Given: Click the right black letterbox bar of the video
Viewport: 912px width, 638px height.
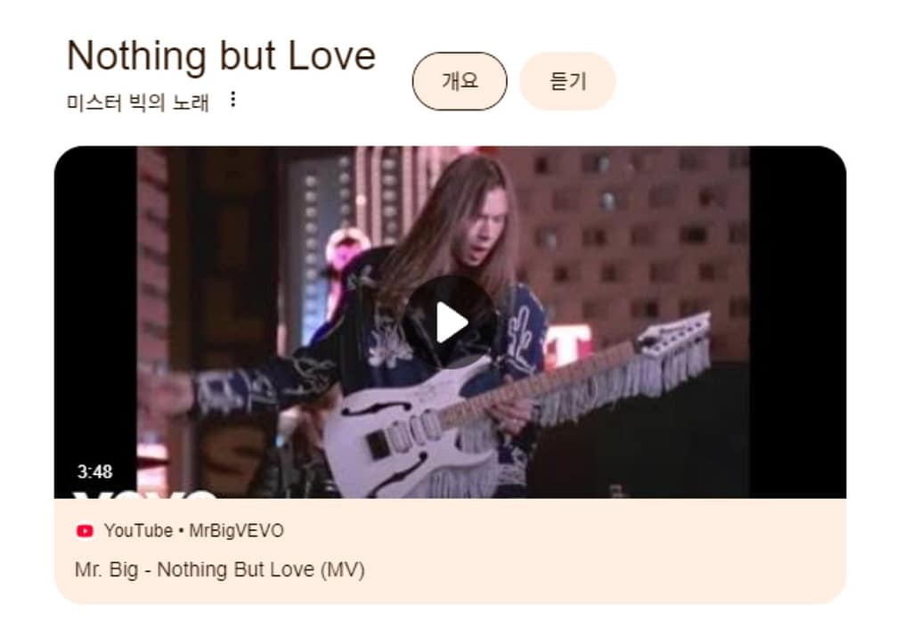Looking at the screenshot, I should [797, 322].
